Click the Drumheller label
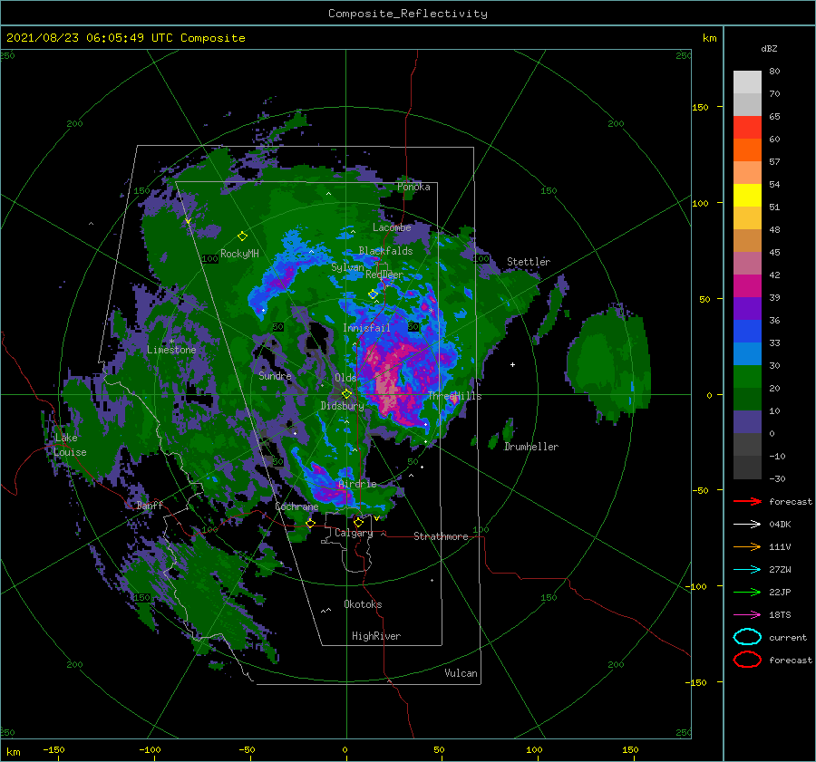This screenshot has width=816, height=762. click(x=530, y=447)
